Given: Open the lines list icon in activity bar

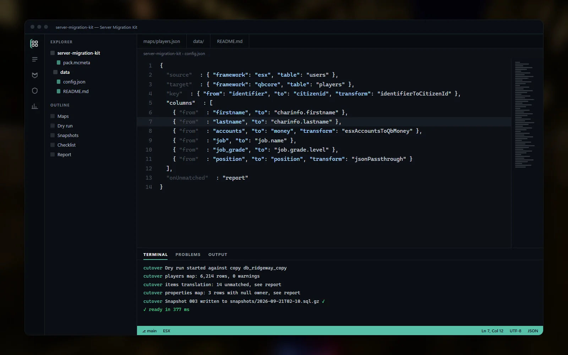Looking at the screenshot, I should (x=34, y=59).
